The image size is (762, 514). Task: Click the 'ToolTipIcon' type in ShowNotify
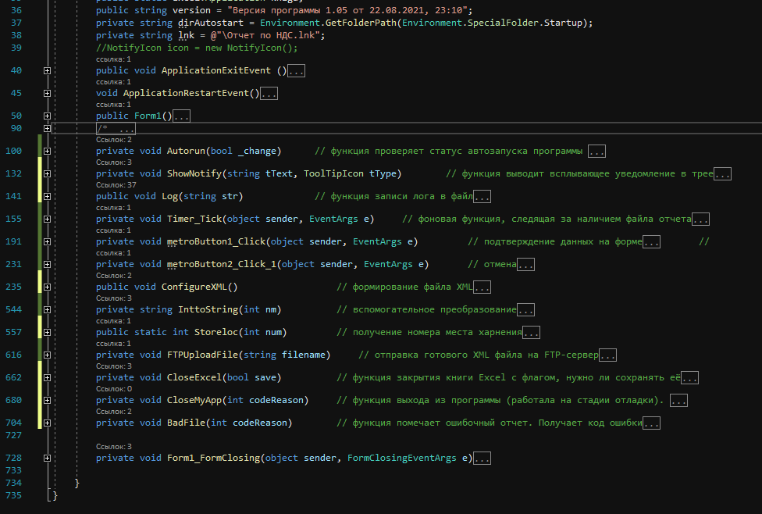333,173
